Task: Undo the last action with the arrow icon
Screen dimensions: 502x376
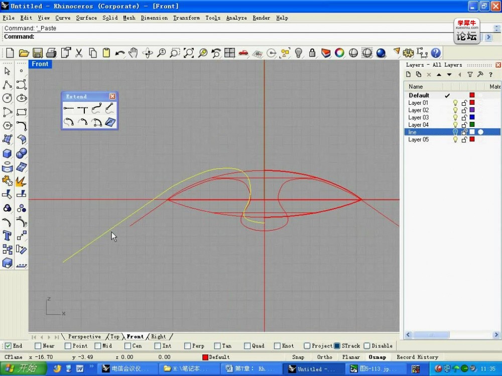Action: tap(120, 53)
